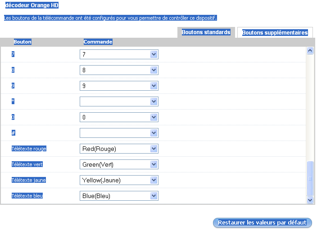Switch to the Boutons standards tab
Image resolution: width=317 pixels, height=247 pixels.
[206, 32]
